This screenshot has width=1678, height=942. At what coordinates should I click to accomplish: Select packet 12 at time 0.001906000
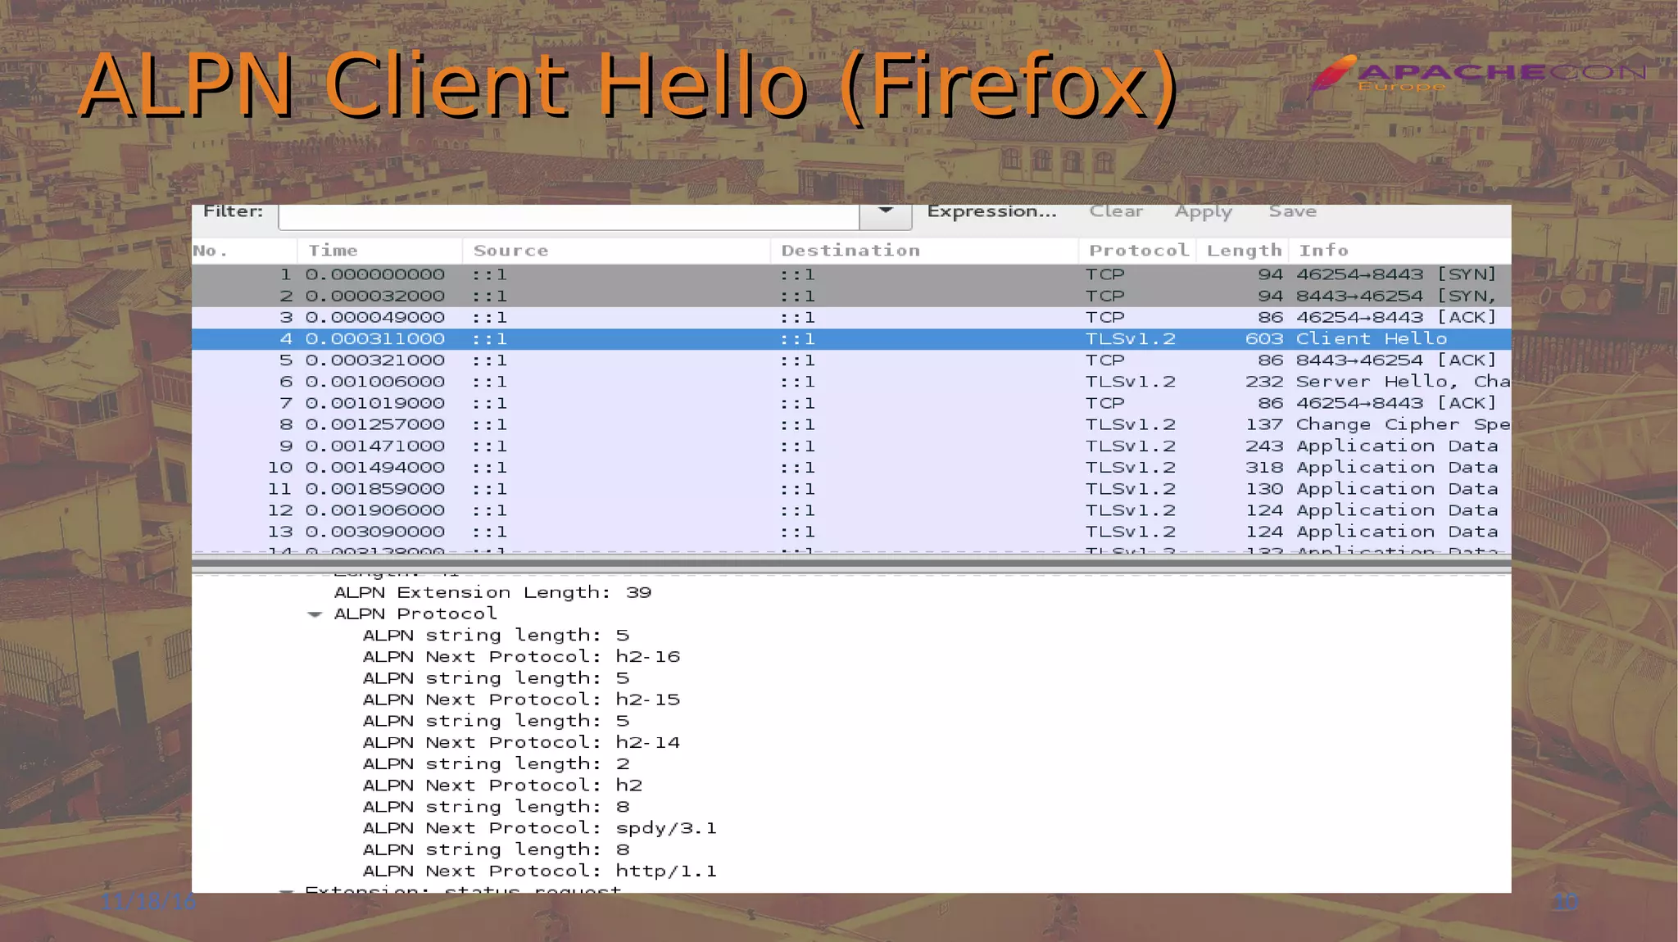[851, 510]
